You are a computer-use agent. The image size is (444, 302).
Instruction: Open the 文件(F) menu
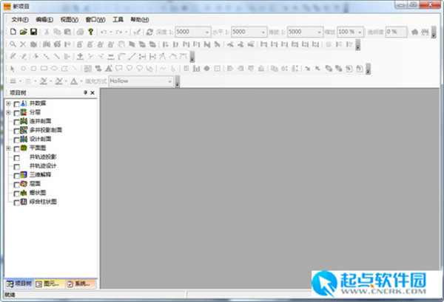point(20,20)
